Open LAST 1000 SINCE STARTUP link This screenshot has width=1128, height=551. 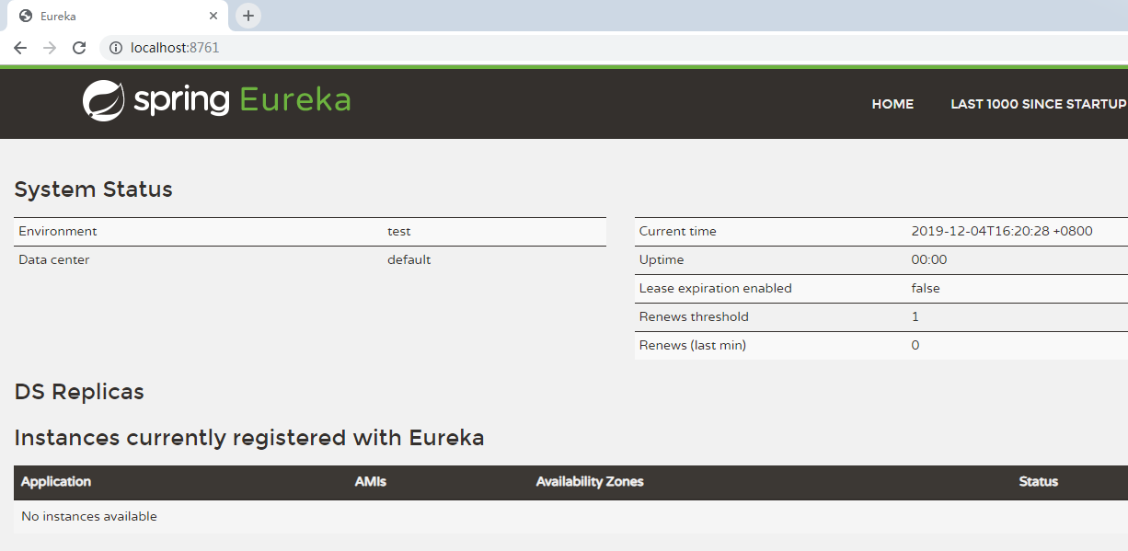[x=1039, y=104]
